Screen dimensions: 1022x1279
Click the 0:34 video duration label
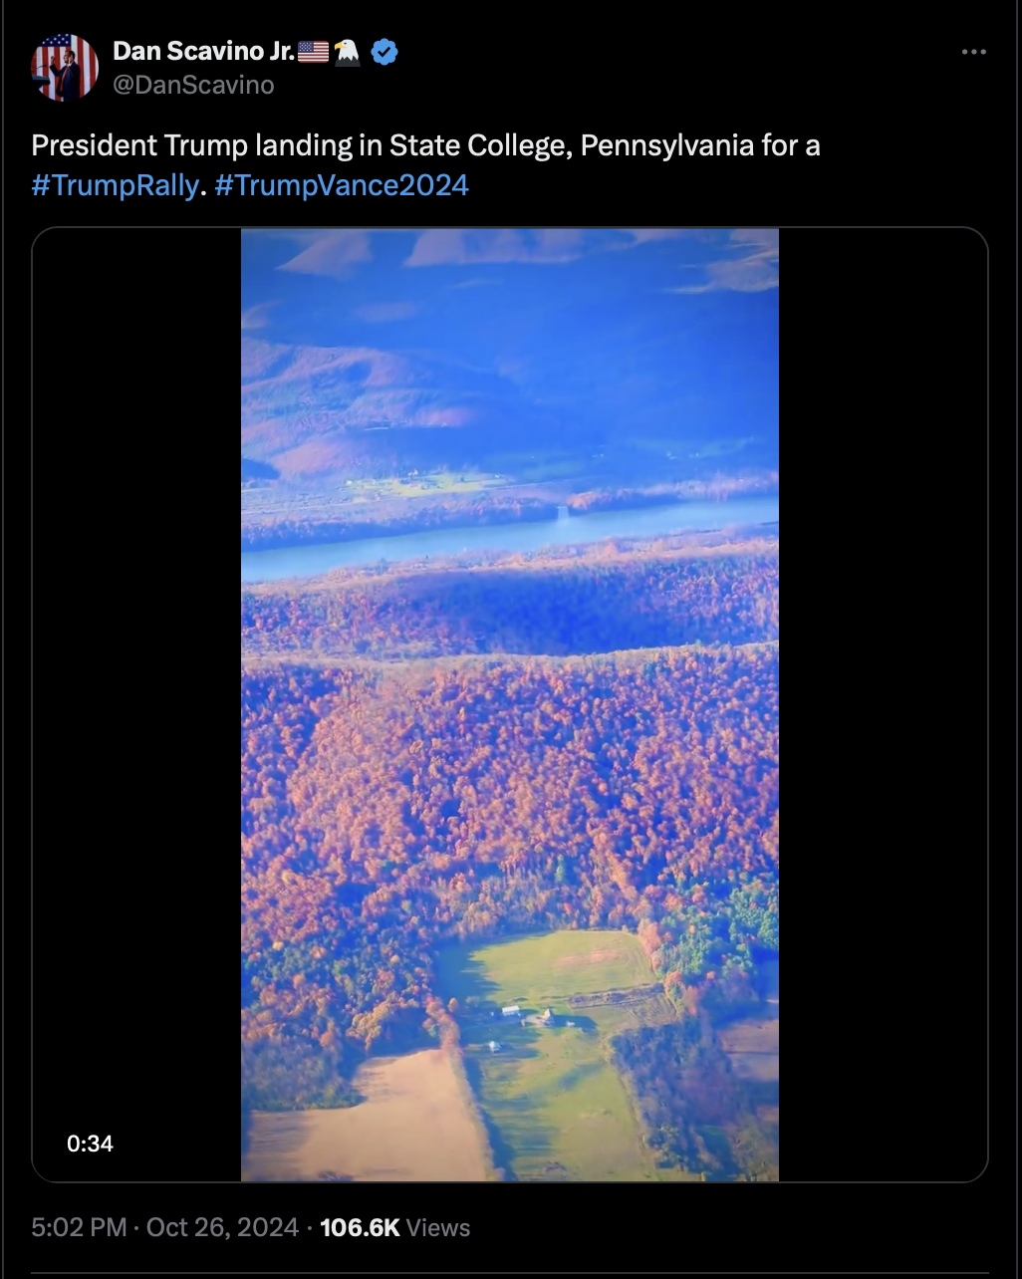tap(90, 1144)
